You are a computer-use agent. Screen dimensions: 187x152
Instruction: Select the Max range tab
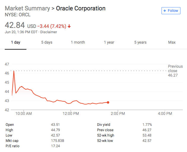click(x=172, y=42)
